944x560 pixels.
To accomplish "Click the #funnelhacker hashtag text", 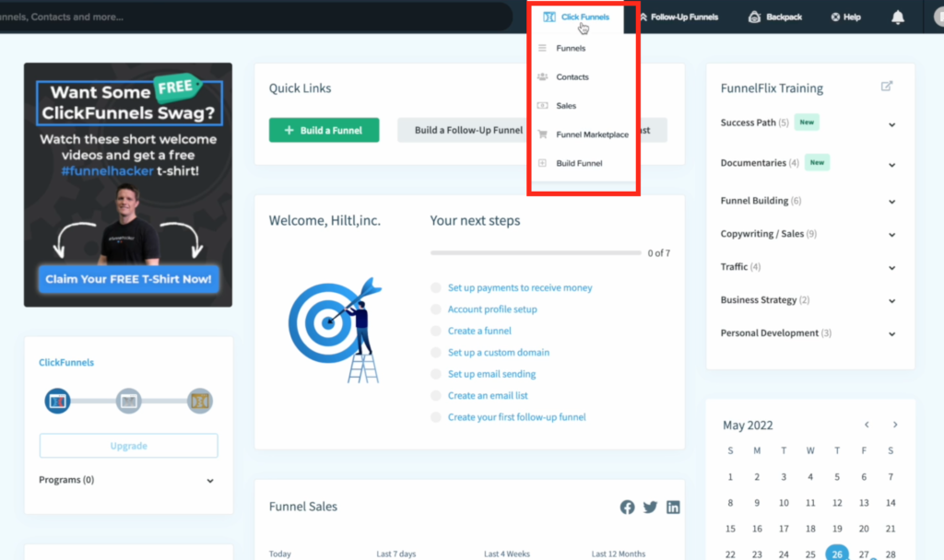I will (107, 171).
